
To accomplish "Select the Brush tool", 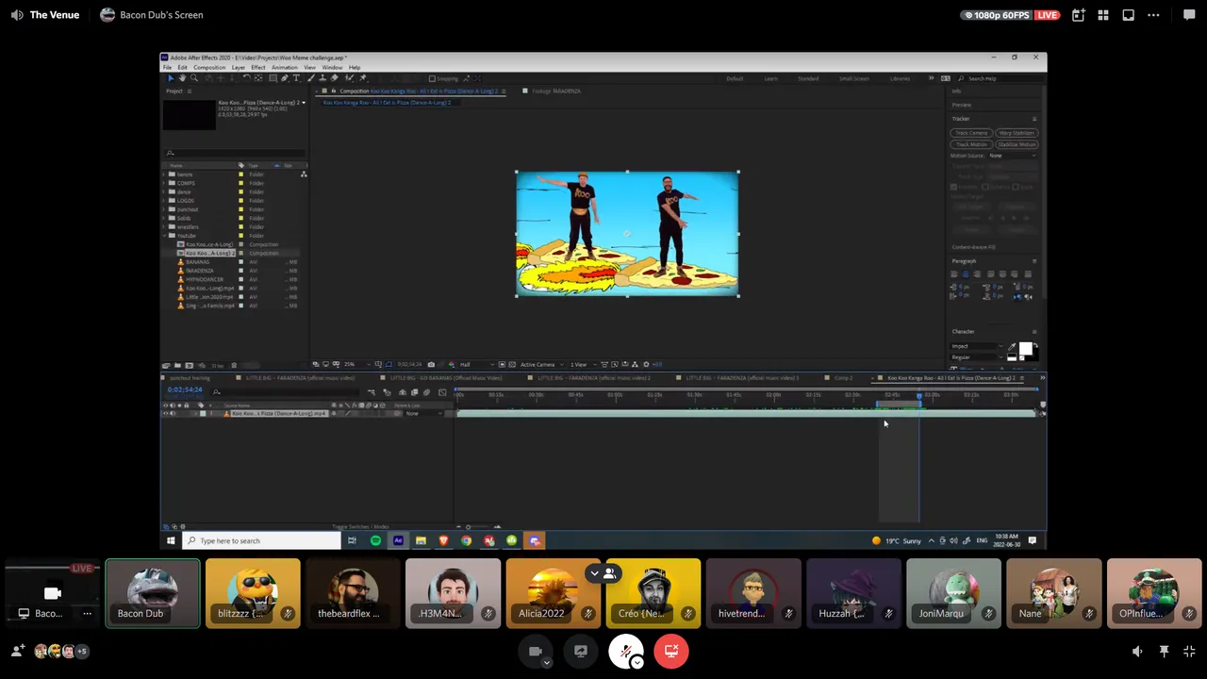I will [x=311, y=78].
